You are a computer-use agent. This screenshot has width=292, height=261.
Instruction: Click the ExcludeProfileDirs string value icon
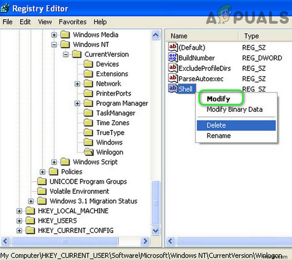pyautogui.click(x=173, y=68)
